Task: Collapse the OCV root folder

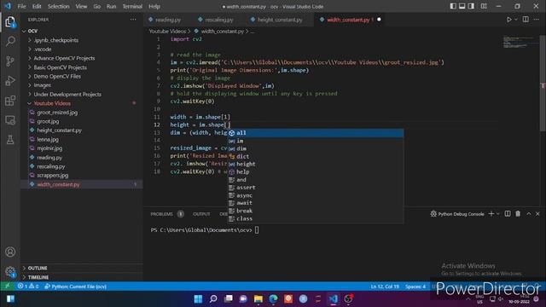Action: [x=32, y=31]
